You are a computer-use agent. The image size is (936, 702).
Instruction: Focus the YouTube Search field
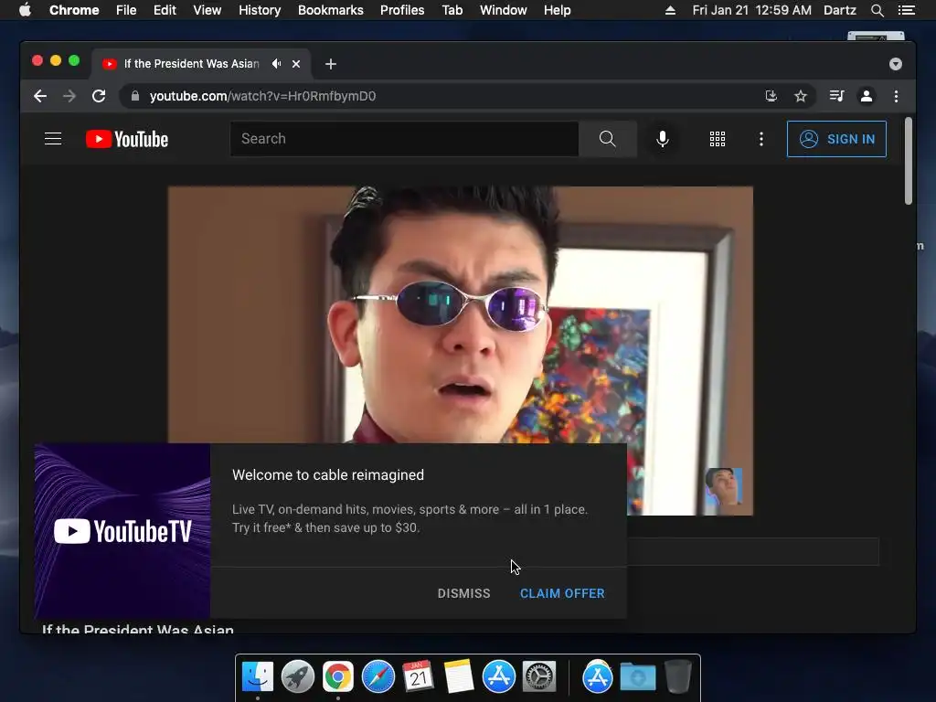click(x=404, y=139)
